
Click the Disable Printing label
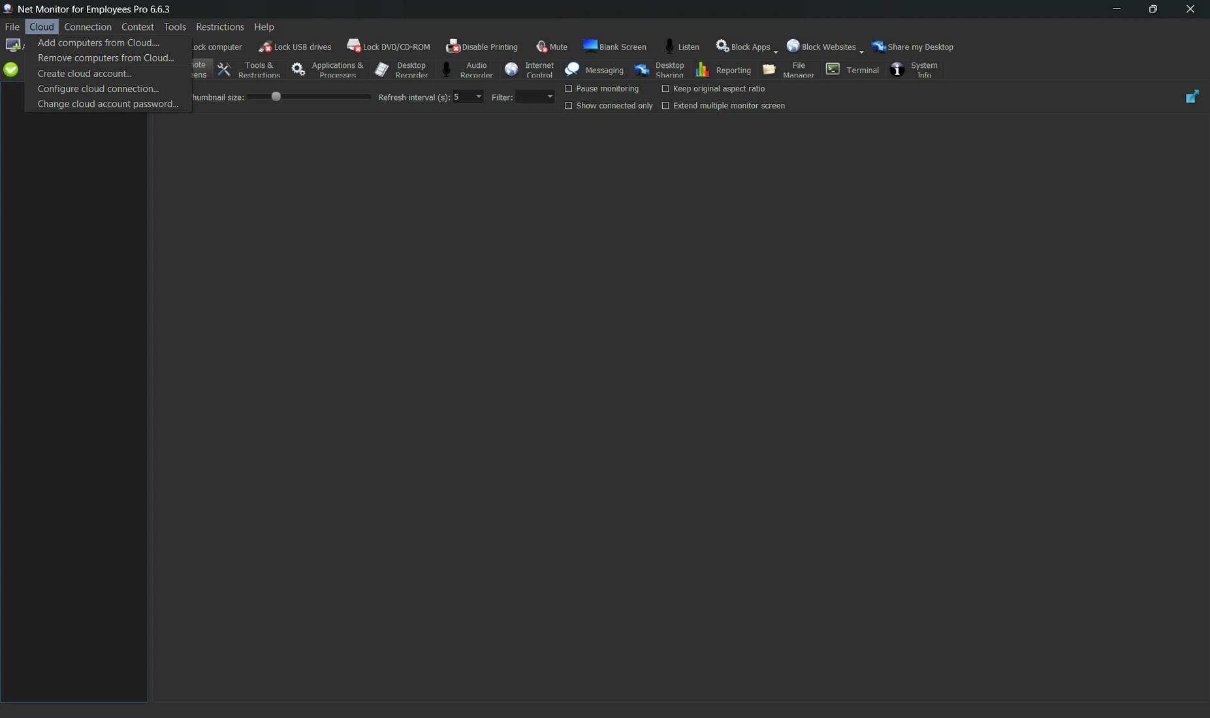(490, 47)
